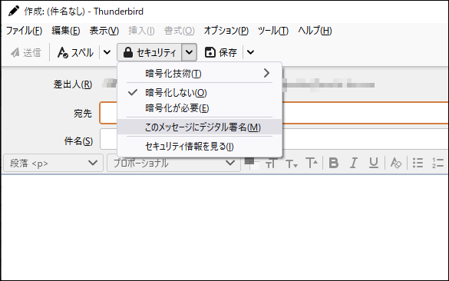
Task: Toggle このメッセージにデジタル署名(M)
Action: [200, 127]
